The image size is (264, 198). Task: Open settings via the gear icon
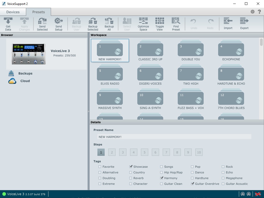(x=252, y=12)
